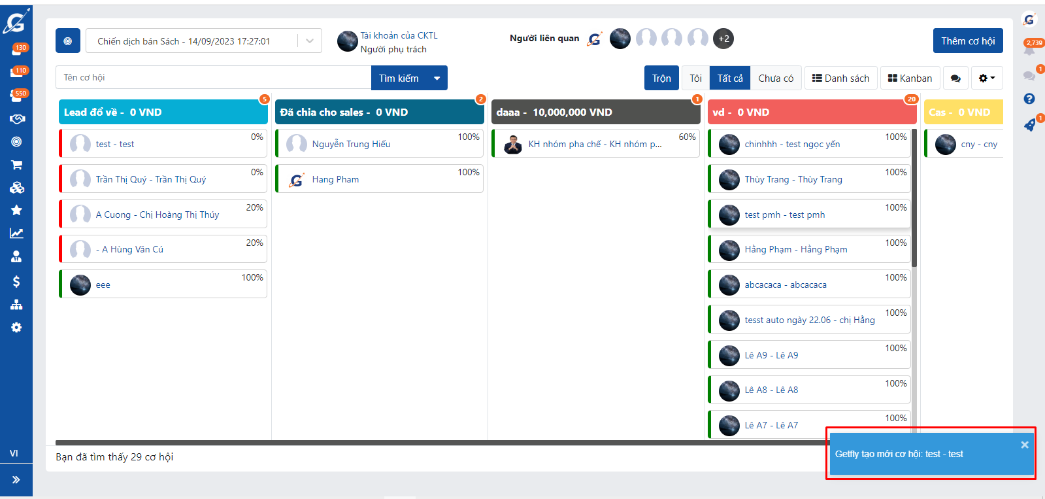Viewport: 1045px width, 499px height.
Task: Open the gear settings dropdown
Action: point(986,78)
